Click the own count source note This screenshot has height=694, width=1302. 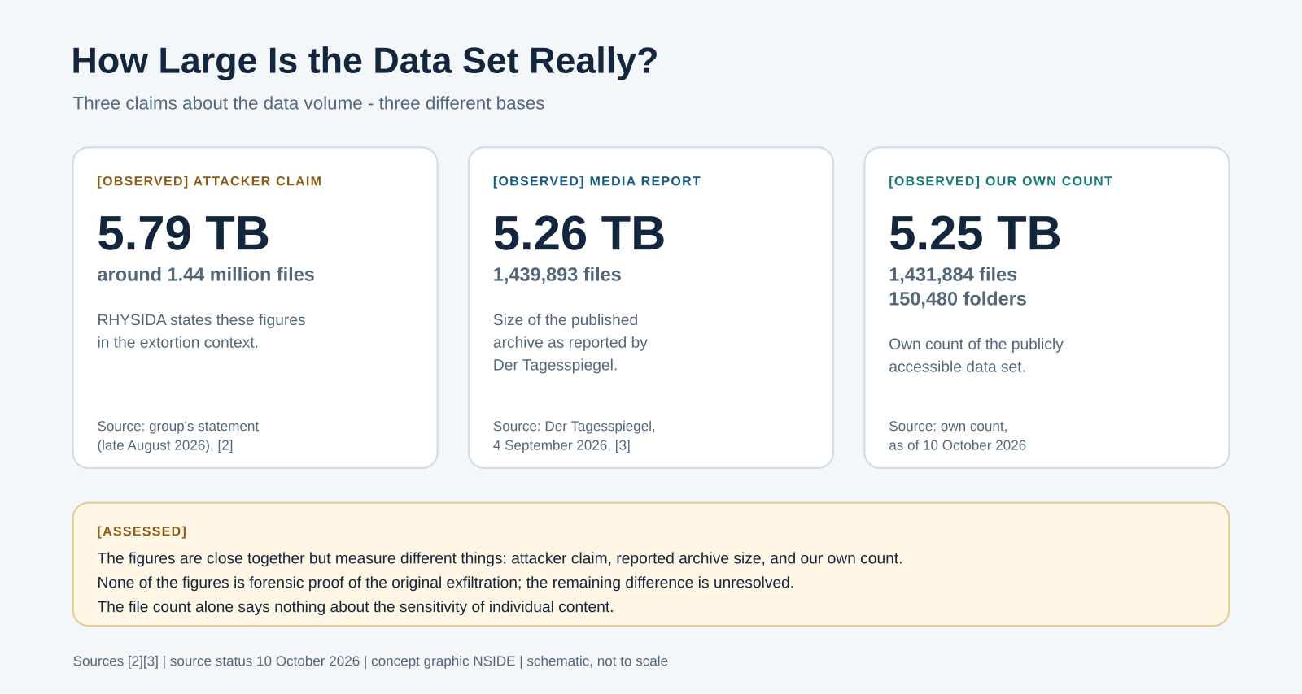(957, 436)
